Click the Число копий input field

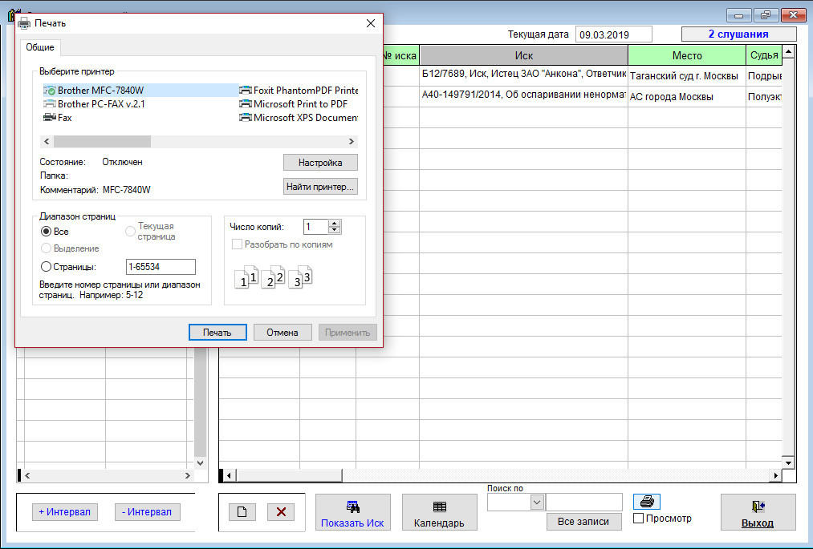point(315,226)
